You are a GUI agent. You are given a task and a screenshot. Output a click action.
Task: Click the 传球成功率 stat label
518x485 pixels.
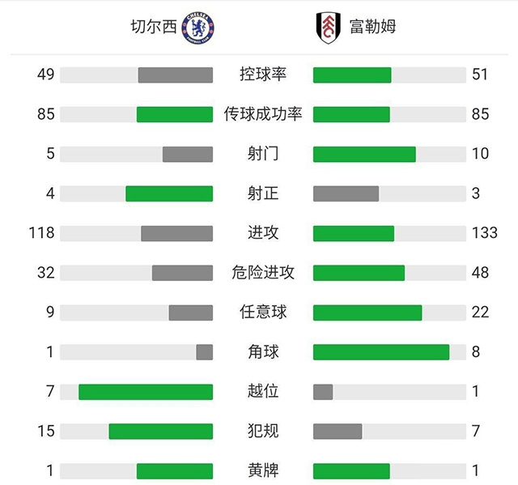[x=263, y=114]
